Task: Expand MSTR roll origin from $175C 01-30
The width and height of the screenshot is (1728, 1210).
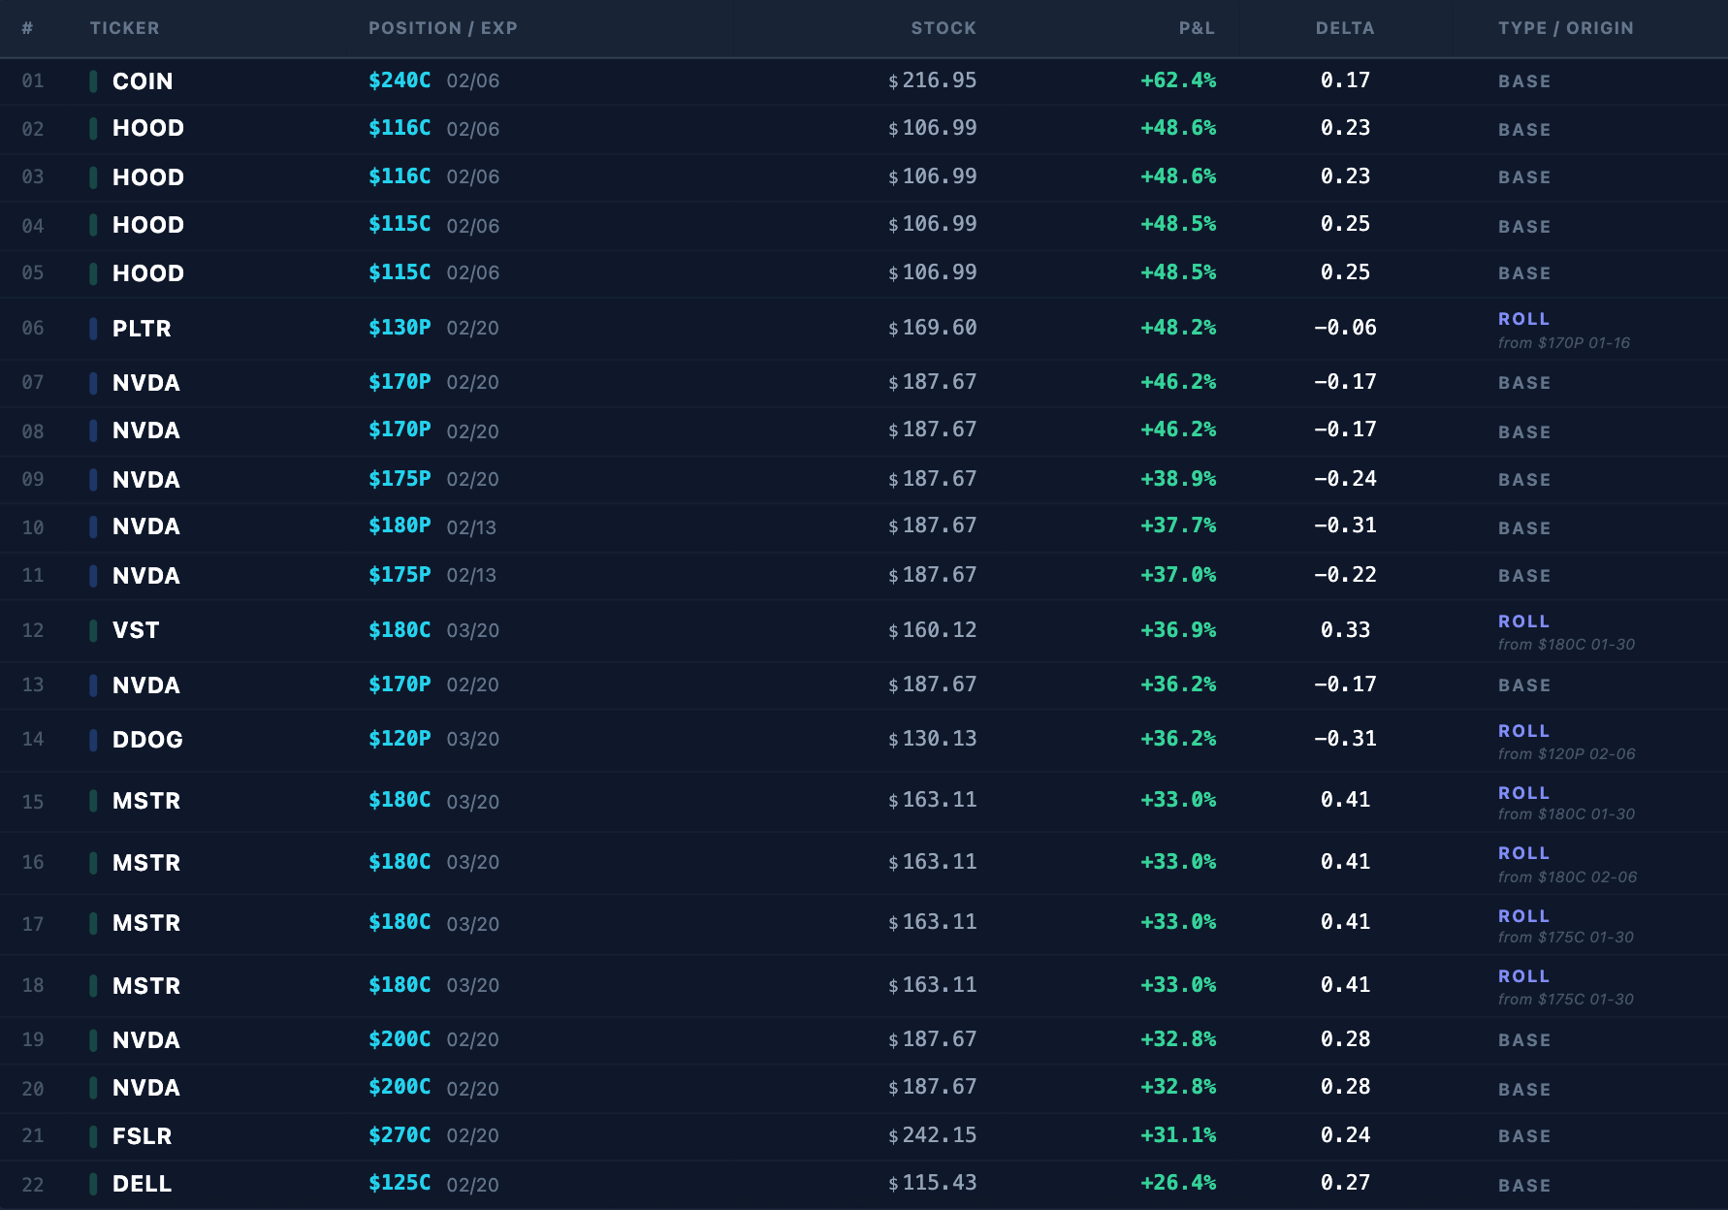Action: tap(1567, 938)
